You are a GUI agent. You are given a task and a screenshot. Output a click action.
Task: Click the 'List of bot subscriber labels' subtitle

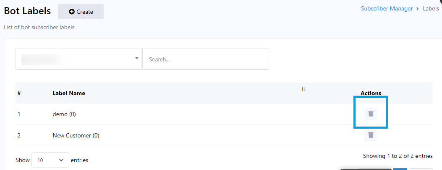click(x=39, y=28)
